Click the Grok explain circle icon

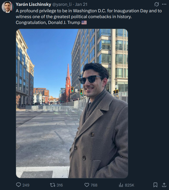coord(156,4)
